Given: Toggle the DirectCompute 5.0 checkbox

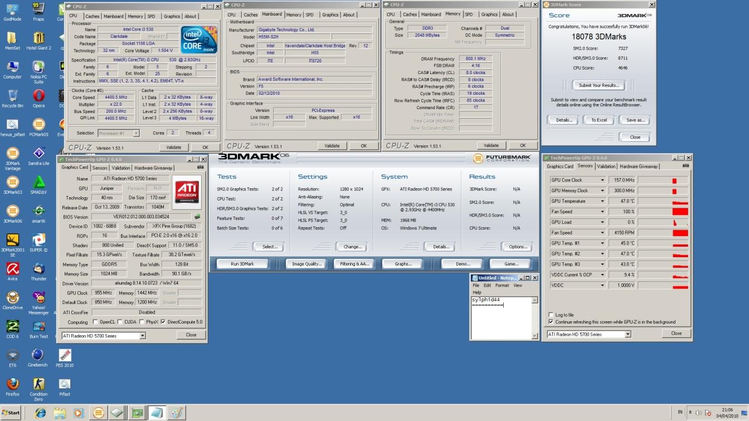Looking at the screenshot, I should pos(163,322).
